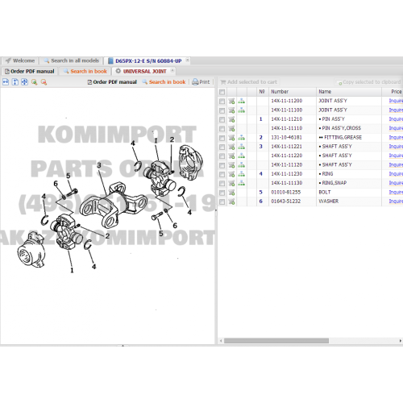Click Add selected to cart button
403x403 pixels.
coord(249,82)
